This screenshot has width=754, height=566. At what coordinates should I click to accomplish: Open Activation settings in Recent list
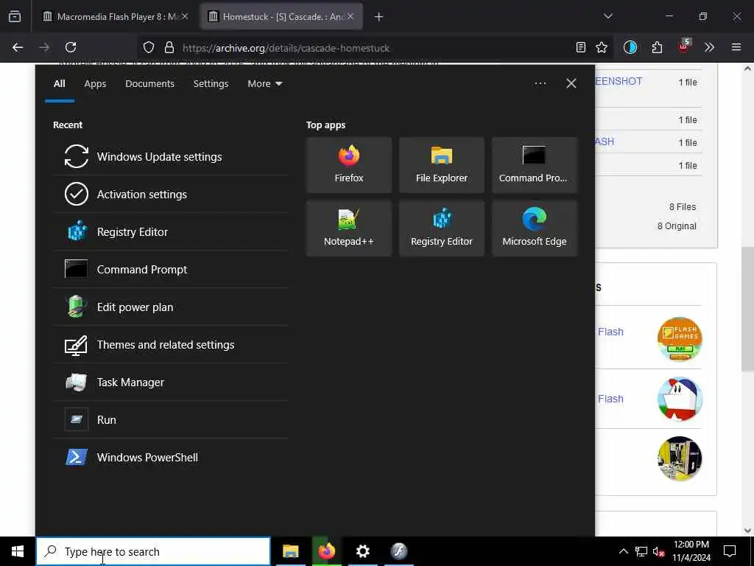(x=171, y=194)
